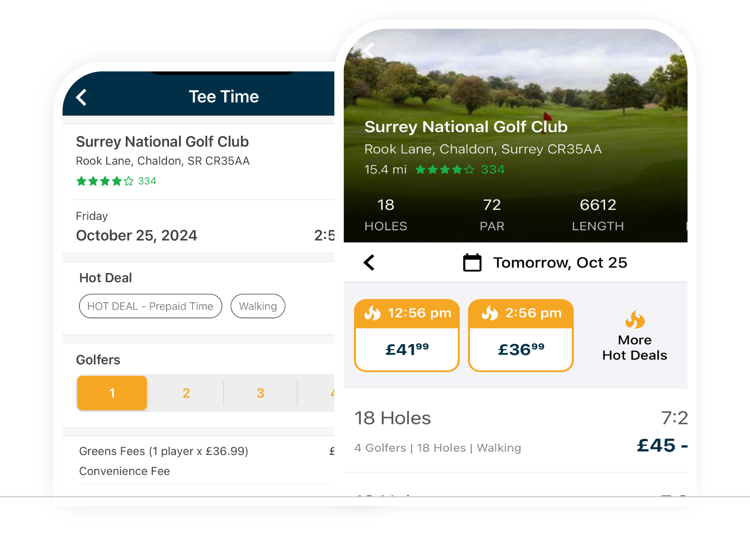Image resolution: width=750 pixels, height=535 pixels.
Task: Tap the 334 reviews count on course photo
Action: [492, 170]
